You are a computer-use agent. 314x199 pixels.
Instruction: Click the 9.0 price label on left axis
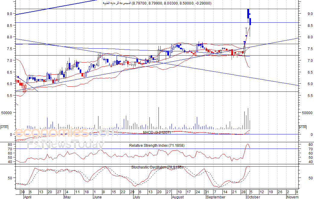coord(9,14)
